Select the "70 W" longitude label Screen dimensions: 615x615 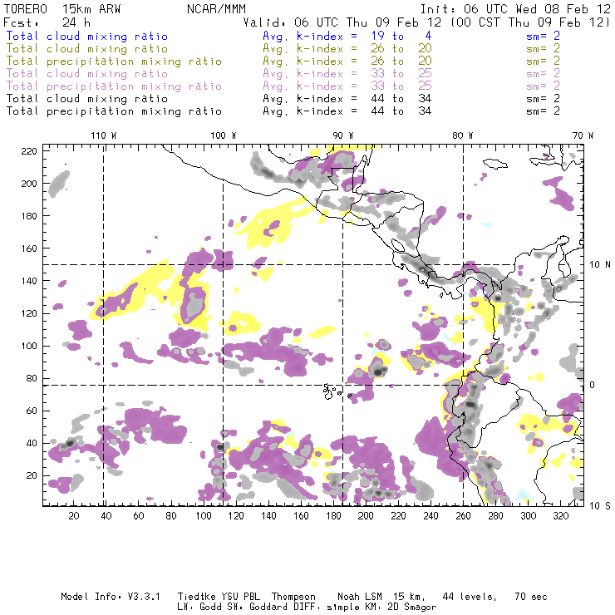click(583, 135)
